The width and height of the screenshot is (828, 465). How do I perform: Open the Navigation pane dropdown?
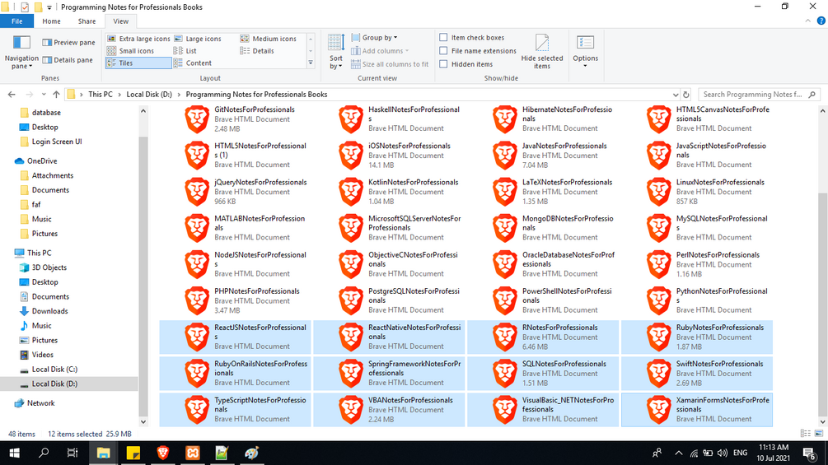[x=21, y=52]
